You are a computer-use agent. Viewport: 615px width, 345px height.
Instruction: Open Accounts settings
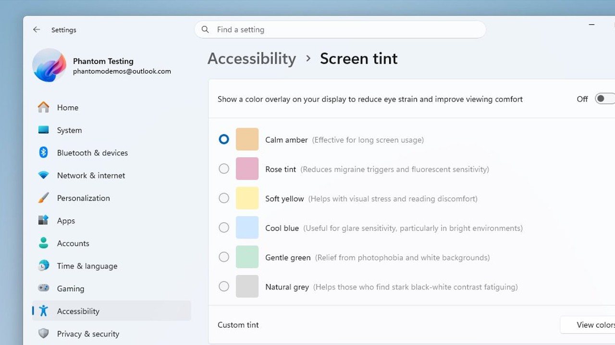(111, 243)
